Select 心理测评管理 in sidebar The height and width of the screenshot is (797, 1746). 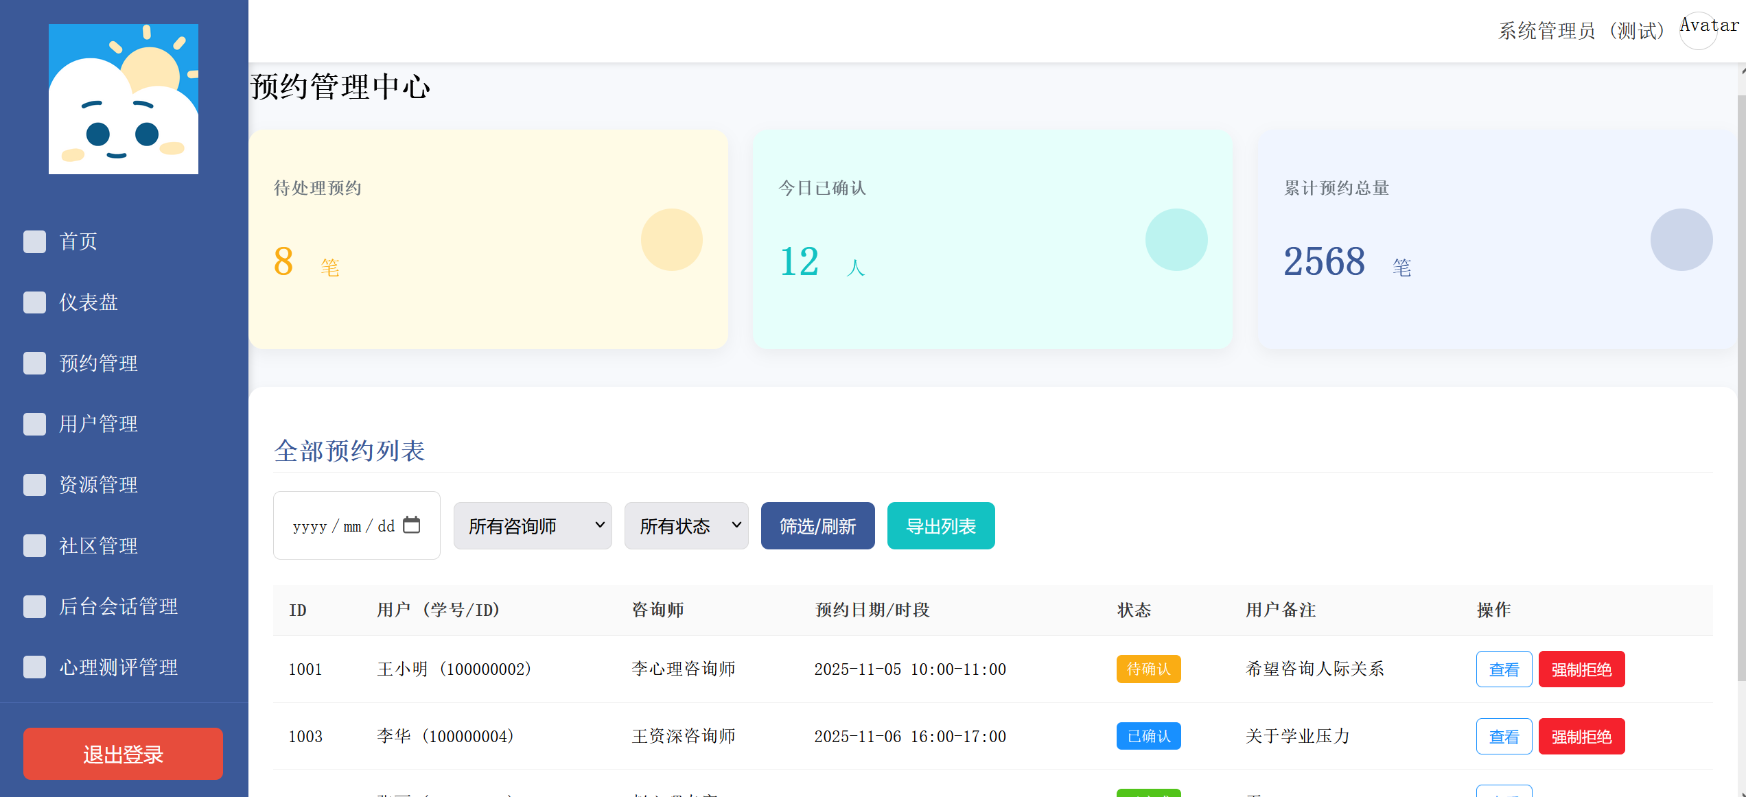(118, 667)
